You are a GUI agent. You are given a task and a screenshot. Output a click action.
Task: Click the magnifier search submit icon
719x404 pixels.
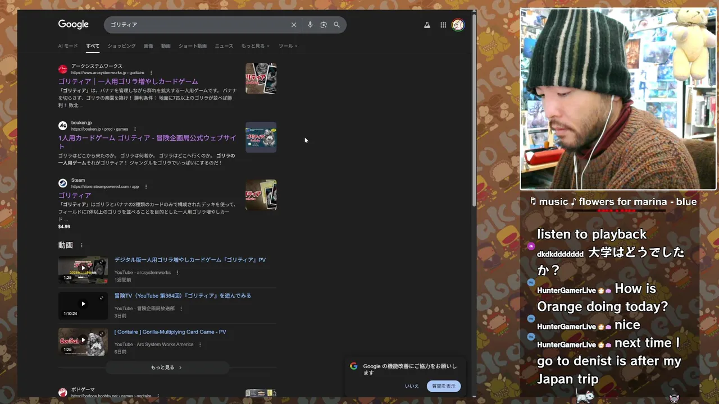337,25
